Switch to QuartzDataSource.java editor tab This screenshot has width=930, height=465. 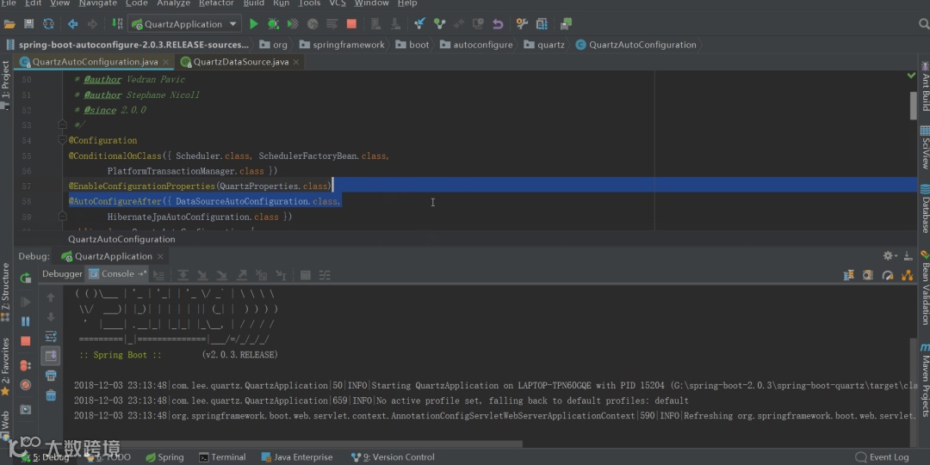click(240, 62)
